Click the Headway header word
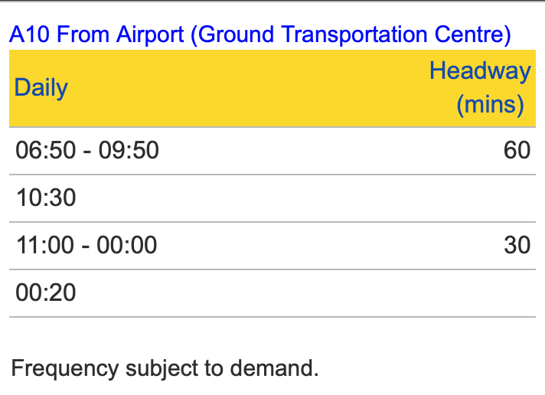 pos(480,71)
